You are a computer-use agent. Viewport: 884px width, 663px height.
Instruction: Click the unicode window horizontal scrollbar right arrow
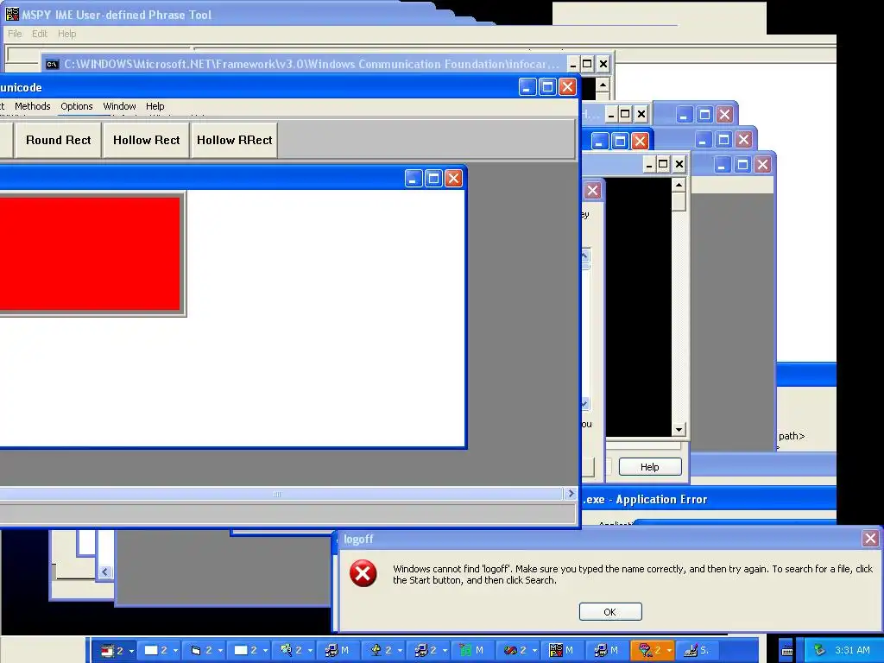(x=571, y=493)
